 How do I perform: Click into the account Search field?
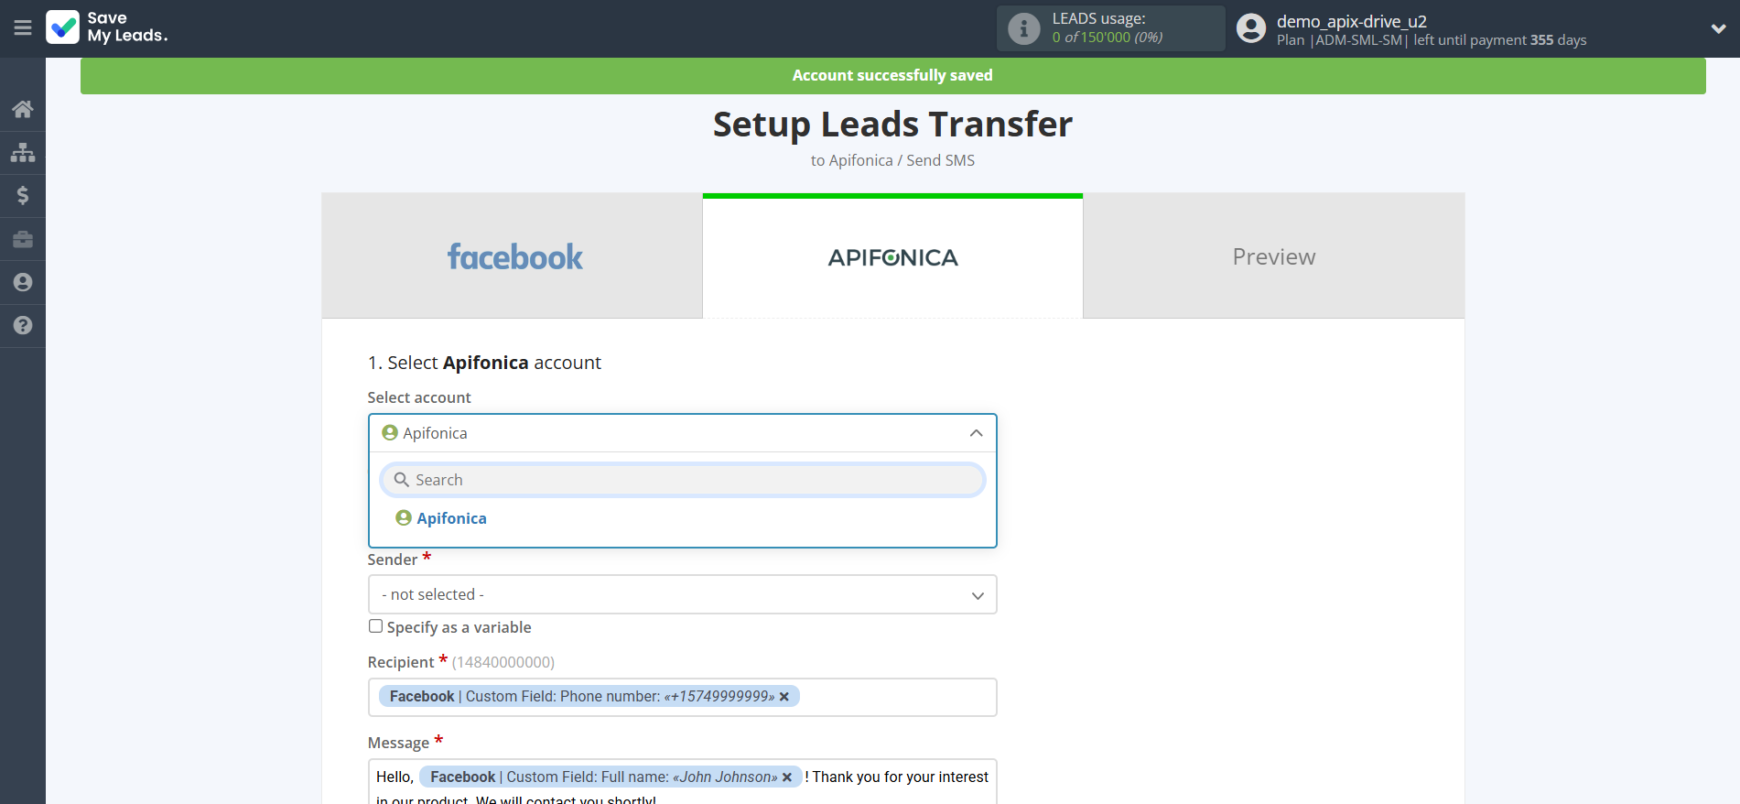[x=682, y=480]
